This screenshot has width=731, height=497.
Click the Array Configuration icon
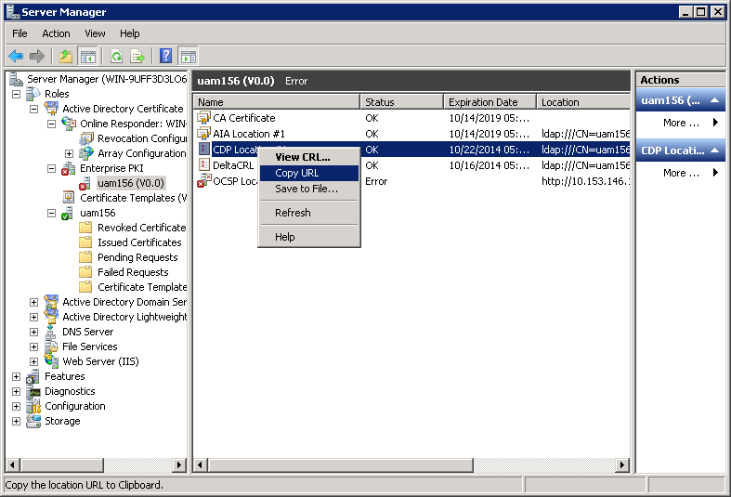[x=86, y=153]
